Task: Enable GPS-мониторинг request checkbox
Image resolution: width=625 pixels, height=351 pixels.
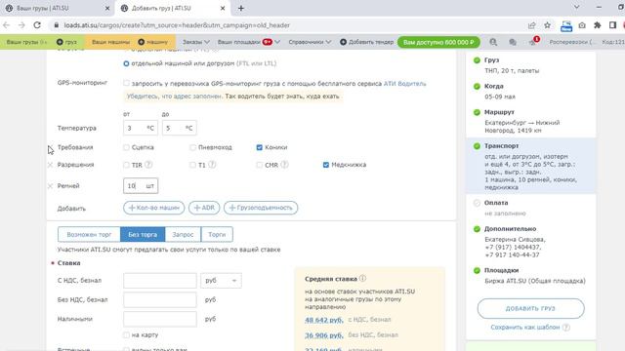Action: point(126,83)
